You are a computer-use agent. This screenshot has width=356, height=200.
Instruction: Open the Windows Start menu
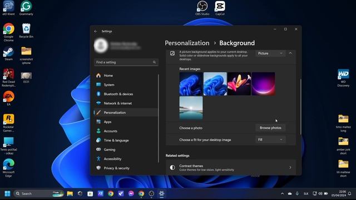(7, 194)
